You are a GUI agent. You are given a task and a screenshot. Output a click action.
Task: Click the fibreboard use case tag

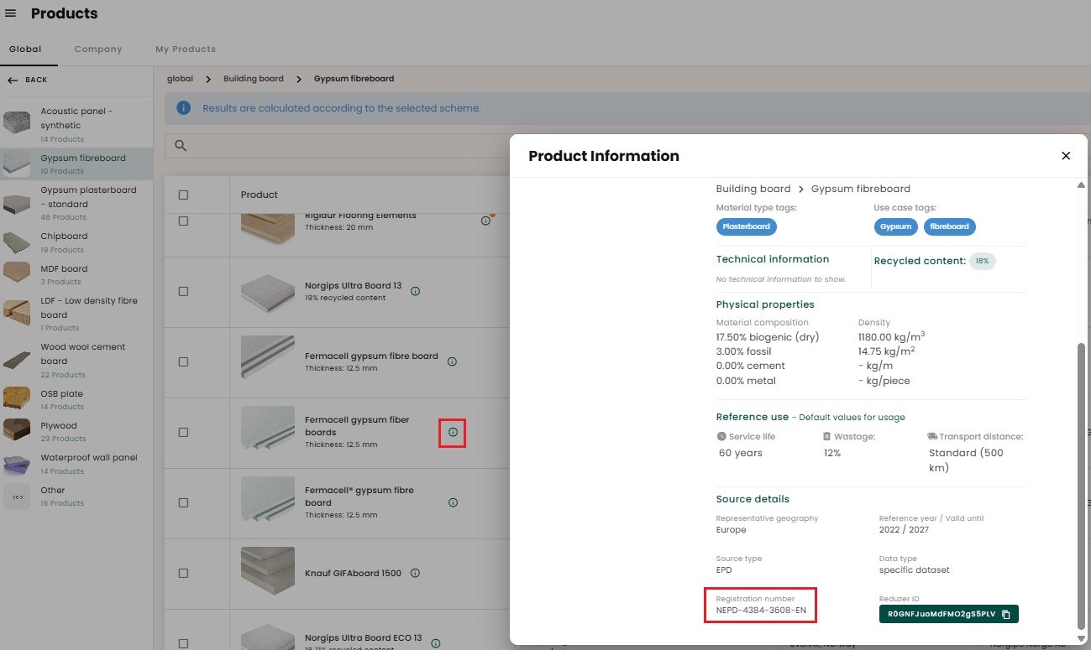[x=950, y=226]
